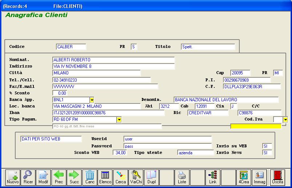Select the Modif edit record icon

[x=43, y=177]
